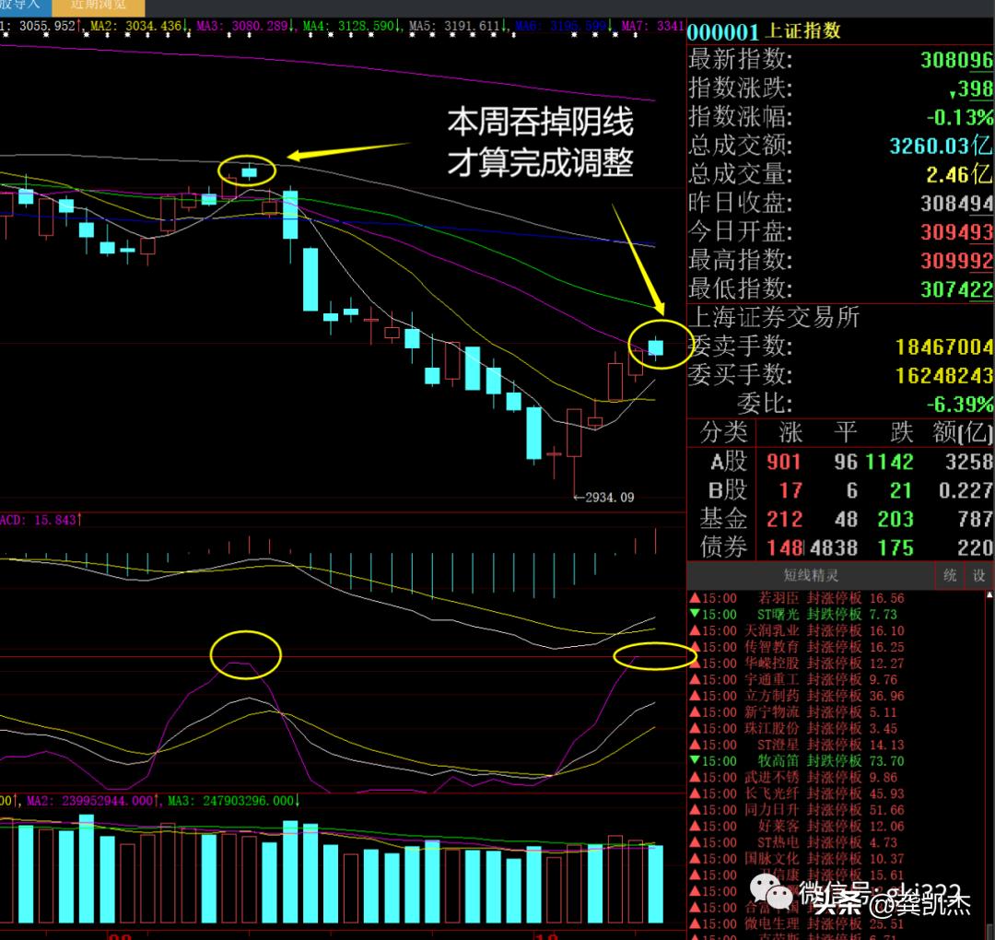
Task: Click green down-arrow beside ST曙光
Action: pos(696,615)
